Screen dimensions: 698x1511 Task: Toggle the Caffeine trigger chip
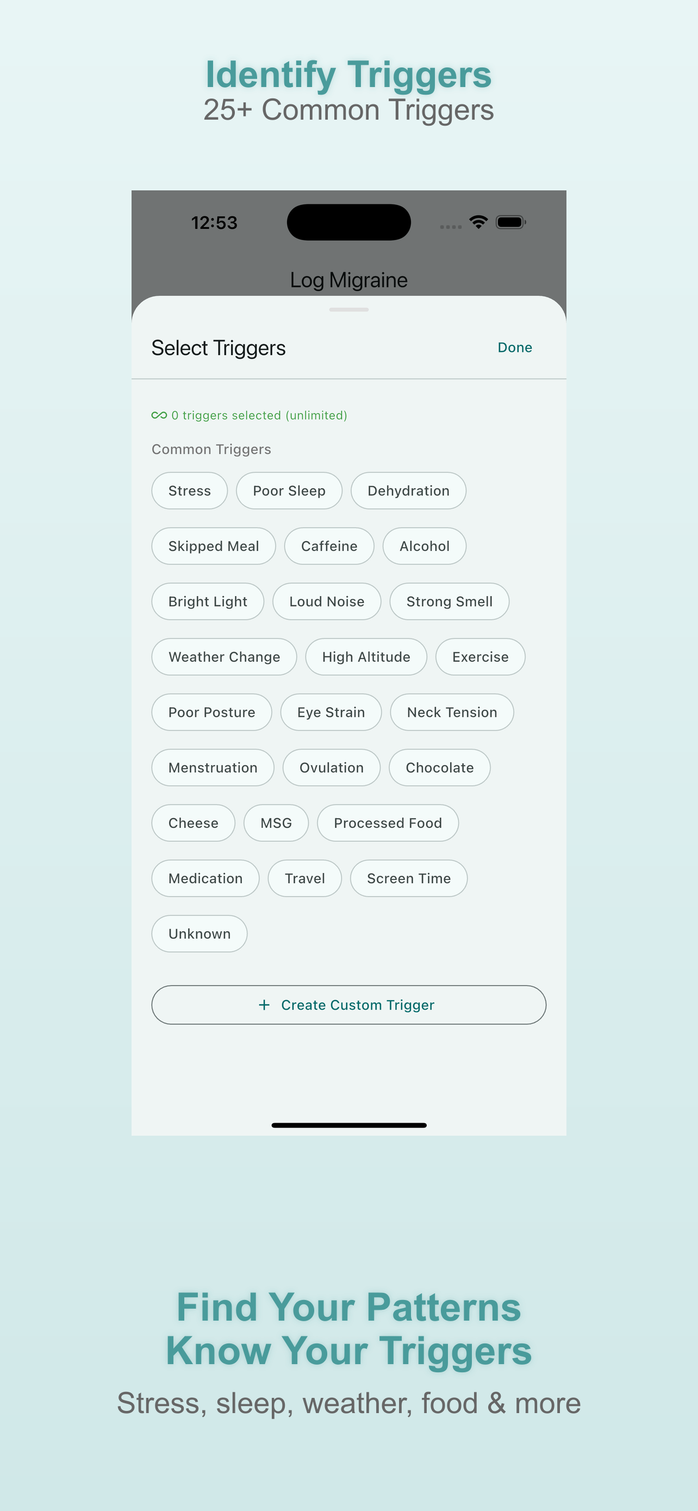point(329,546)
